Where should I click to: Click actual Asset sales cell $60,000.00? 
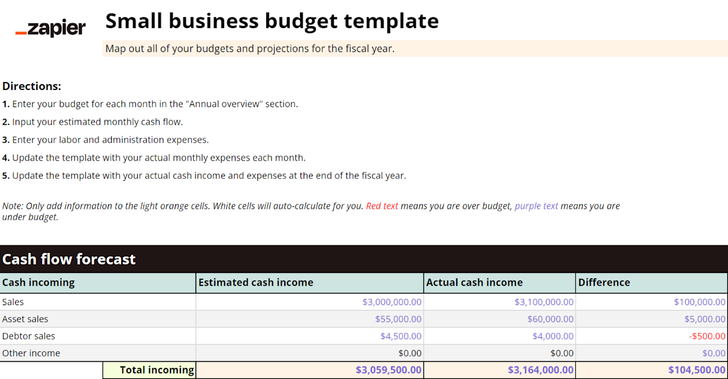pyautogui.click(x=500, y=319)
